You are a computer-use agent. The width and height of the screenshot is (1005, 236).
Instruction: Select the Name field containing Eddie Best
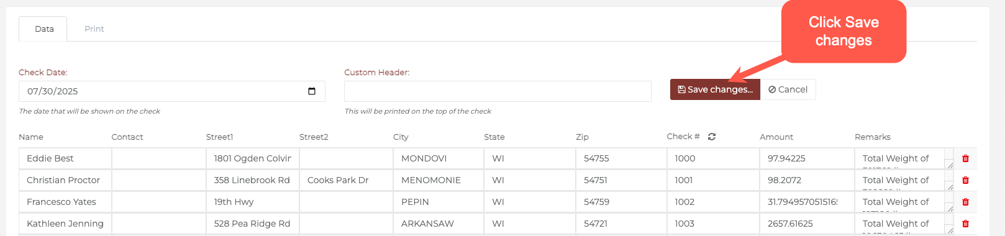point(65,158)
